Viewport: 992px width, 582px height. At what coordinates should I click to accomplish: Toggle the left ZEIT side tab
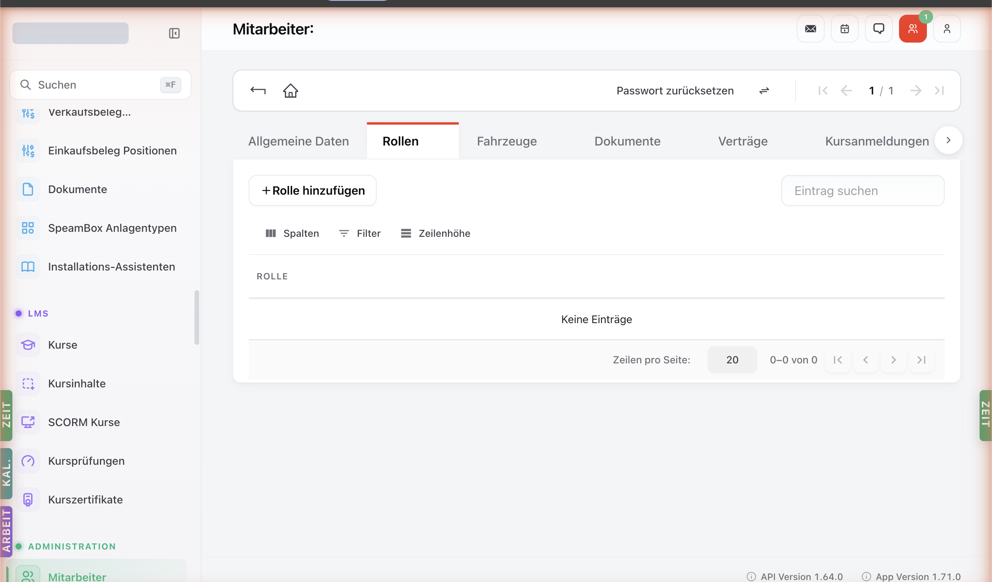pyautogui.click(x=6, y=415)
